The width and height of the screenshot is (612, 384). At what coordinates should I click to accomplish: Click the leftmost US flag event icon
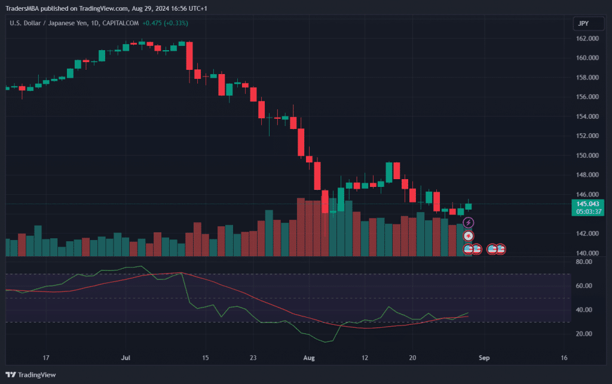click(x=469, y=248)
